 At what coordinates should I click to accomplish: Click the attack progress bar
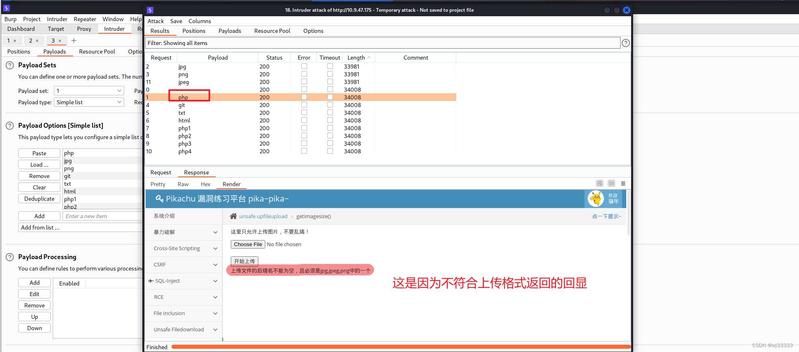[x=401, y=347]
